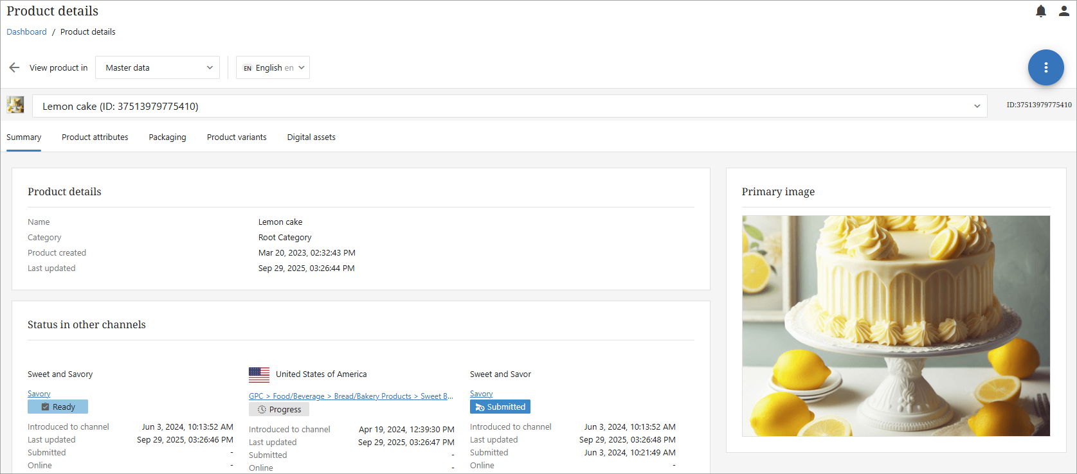Image resolution: width=1077 pixels, height=474 pixels.
Task: Open the English language dropdown
Action: point(273,67)
